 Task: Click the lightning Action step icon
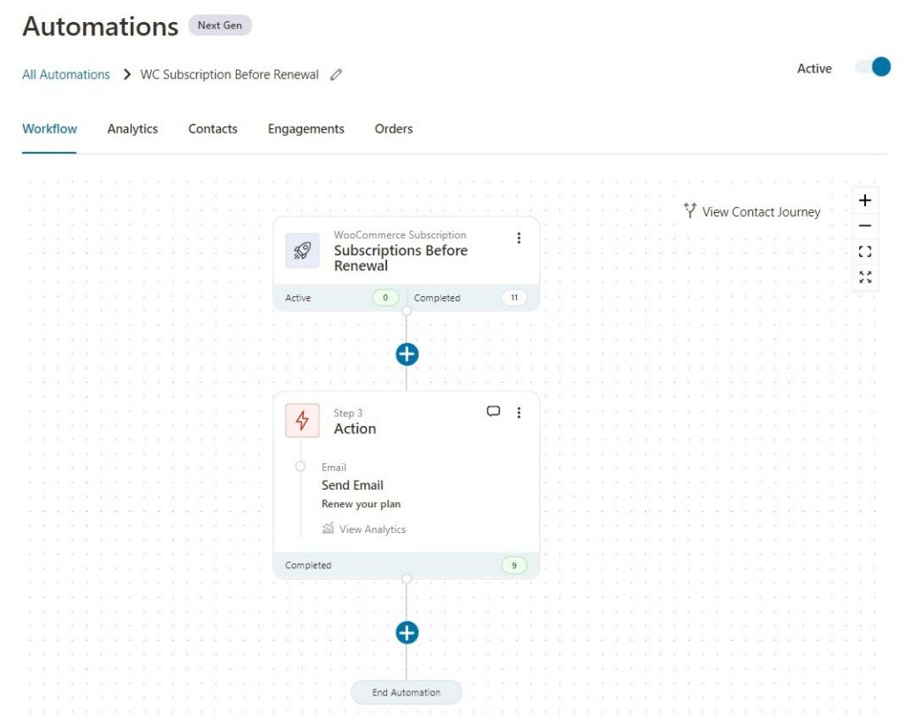(302, 420)
